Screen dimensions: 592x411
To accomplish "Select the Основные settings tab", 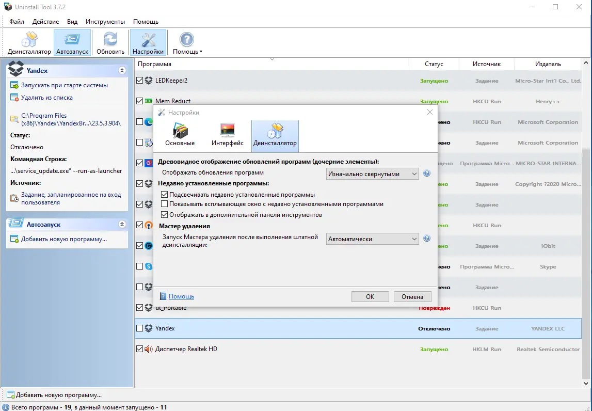I will (x=180, y=135).
